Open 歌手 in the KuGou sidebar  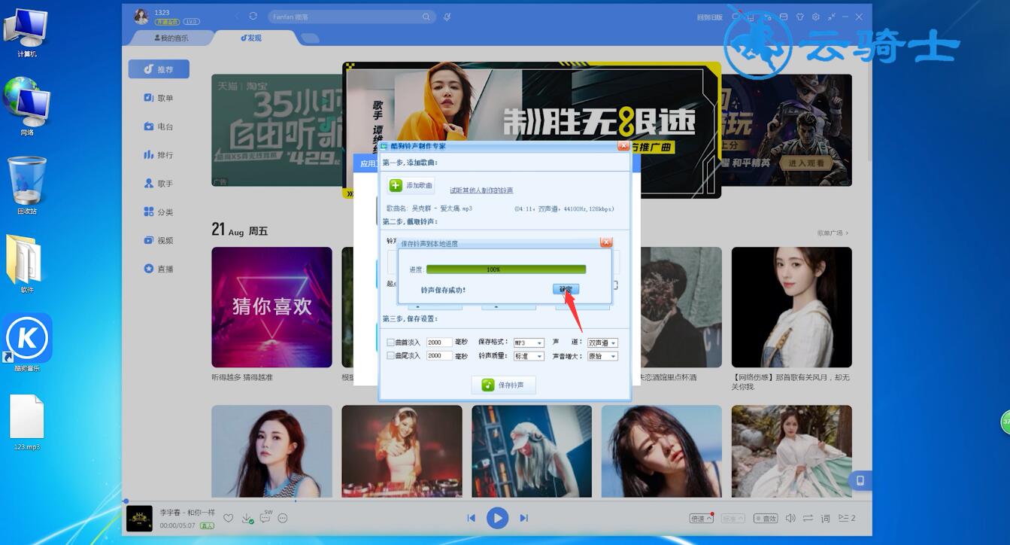point(159,184)
